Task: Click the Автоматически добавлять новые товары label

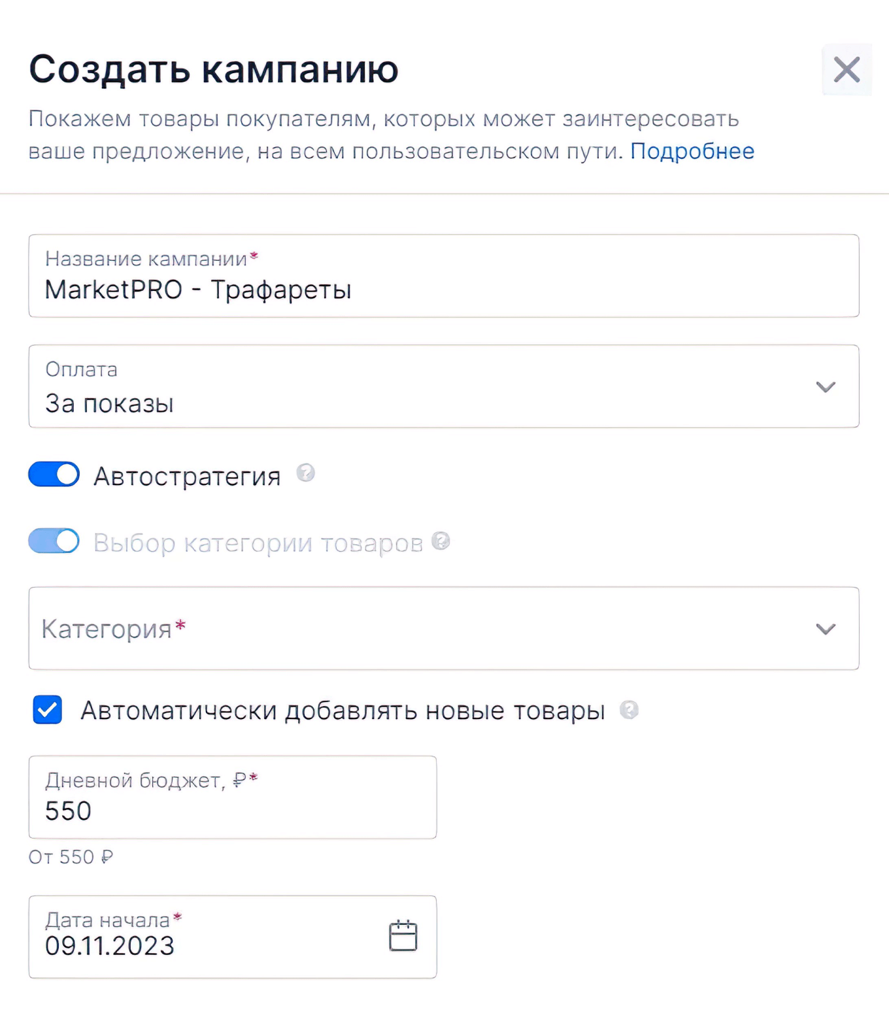Action: point(343,711)
